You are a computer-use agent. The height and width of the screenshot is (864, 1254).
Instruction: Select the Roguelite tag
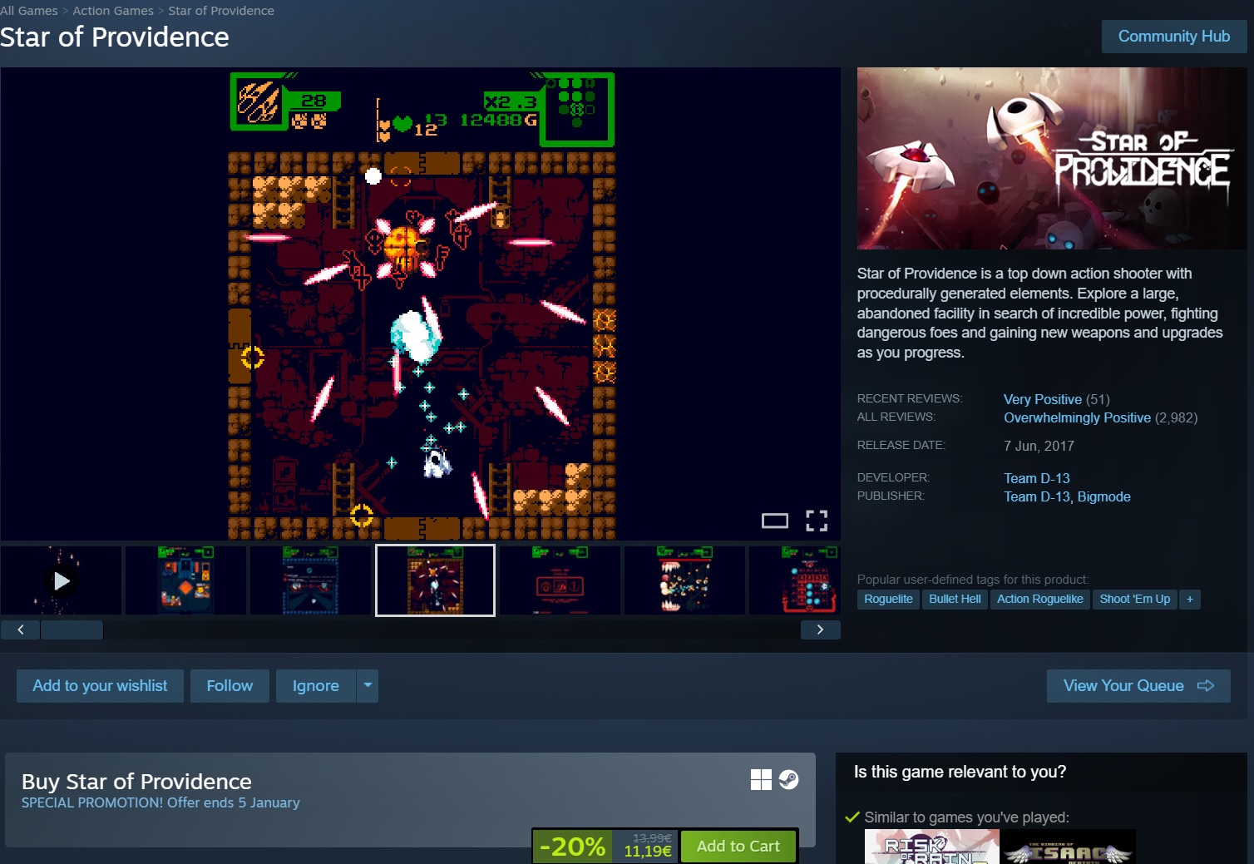888,599
